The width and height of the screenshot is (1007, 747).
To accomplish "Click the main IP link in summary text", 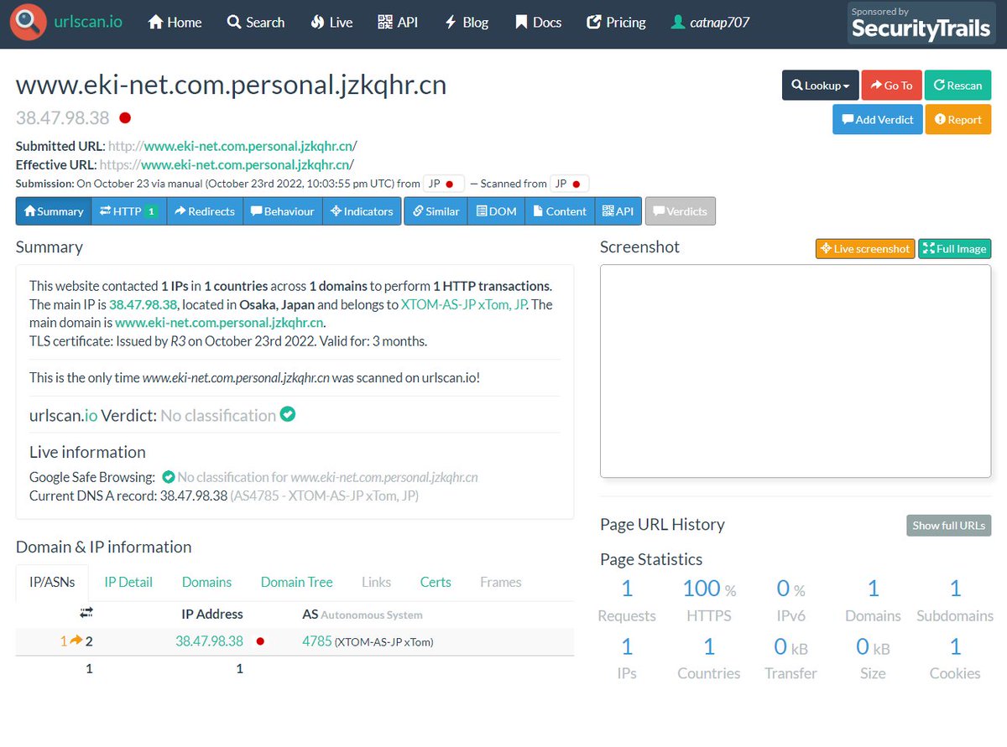I will (x=143, y=304).
